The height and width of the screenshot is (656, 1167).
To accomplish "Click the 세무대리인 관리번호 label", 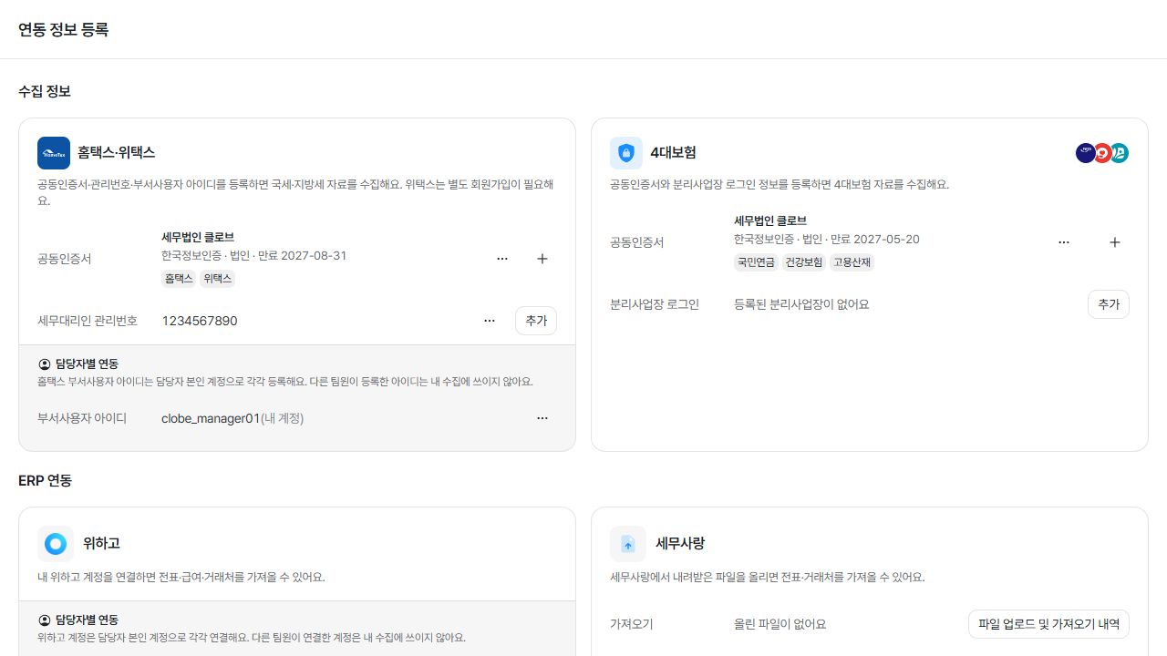I will click(x=88, y=321).
